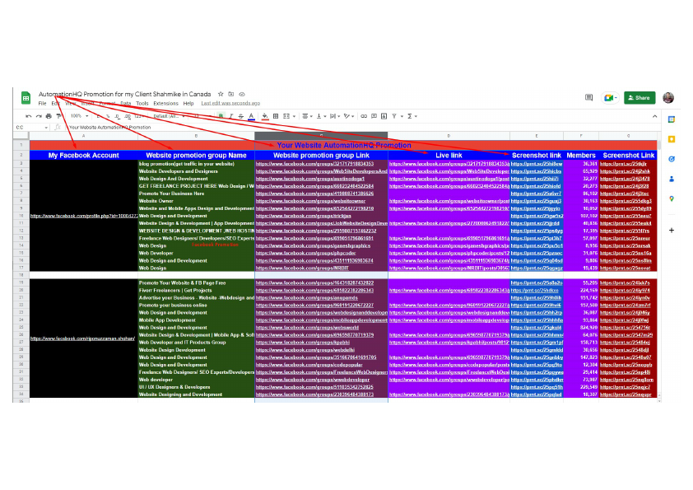This screenshot has width=693, height=490.
Task: Open the File menu
Action: (43, 104)
